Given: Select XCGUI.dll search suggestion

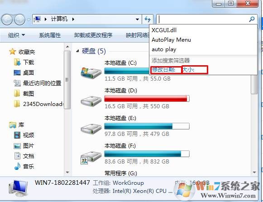Looking at the screenshot, I should pos(164,30).
